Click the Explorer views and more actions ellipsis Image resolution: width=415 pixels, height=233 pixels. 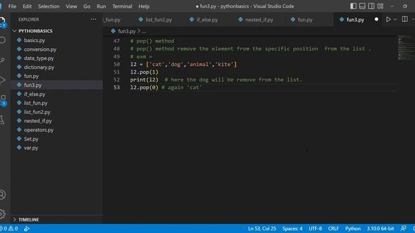pyautogui.click(x=93, y=19)
